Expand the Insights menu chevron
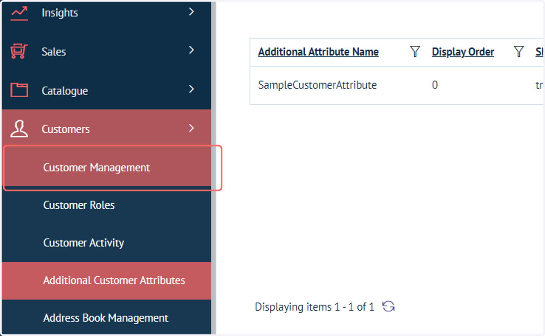This screenshot has height=336, width=545. pos(191,12)
